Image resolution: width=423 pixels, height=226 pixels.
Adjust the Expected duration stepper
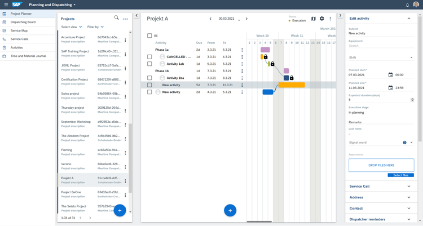click(412, 100)
